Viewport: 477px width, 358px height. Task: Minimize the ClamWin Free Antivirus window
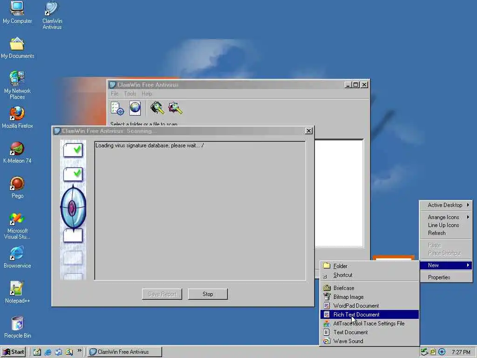point(348,85)
